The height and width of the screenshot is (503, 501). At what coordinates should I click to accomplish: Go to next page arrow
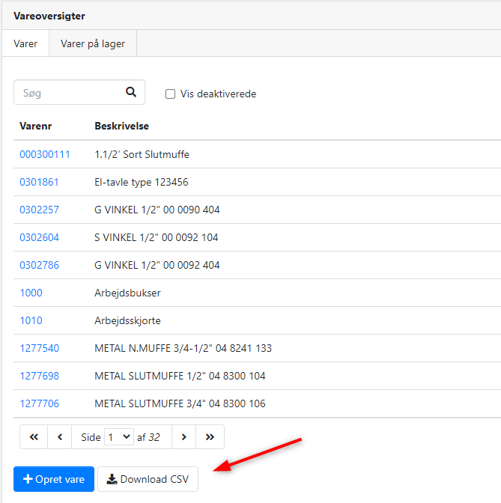pyautogui.click(x=183, y=437)
